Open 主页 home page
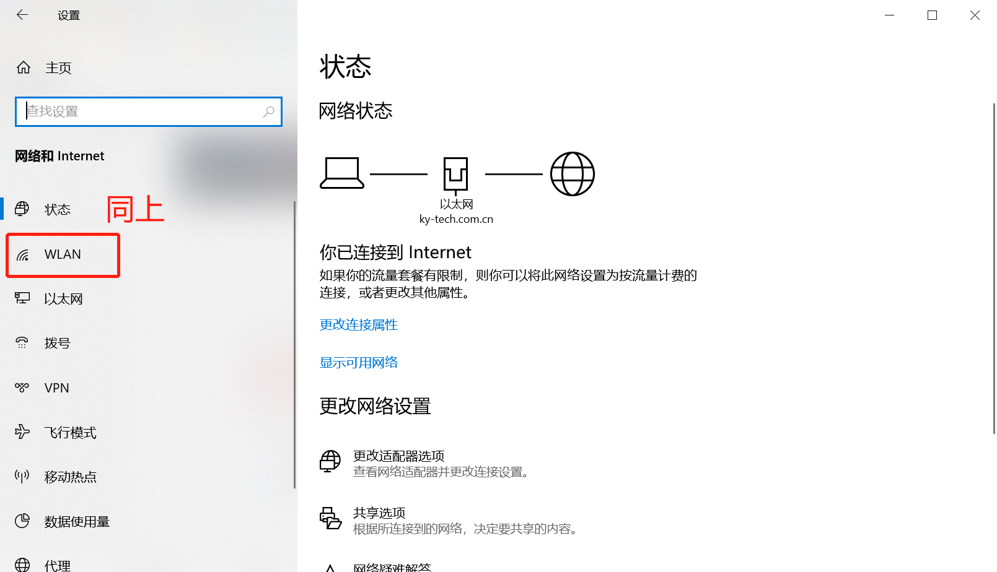 pos(58,67)
